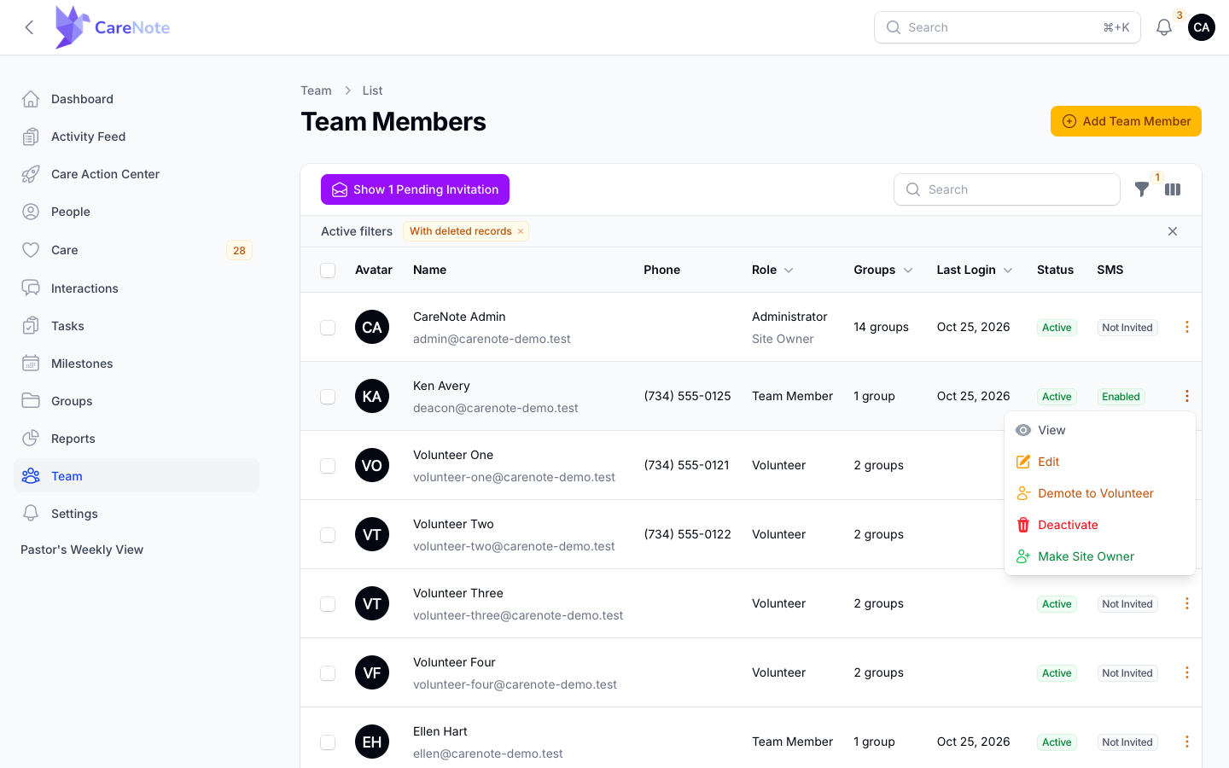Toggle table columns icon

pyautogui.click(x=1173, y=189)
